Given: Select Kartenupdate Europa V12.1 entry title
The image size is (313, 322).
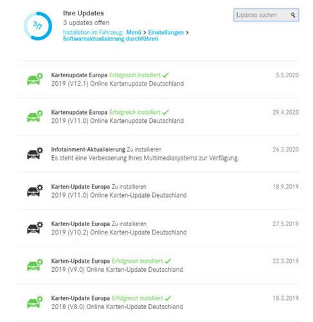Looking at the screenshot, I should pyautogui.click(x=79, y=75).
